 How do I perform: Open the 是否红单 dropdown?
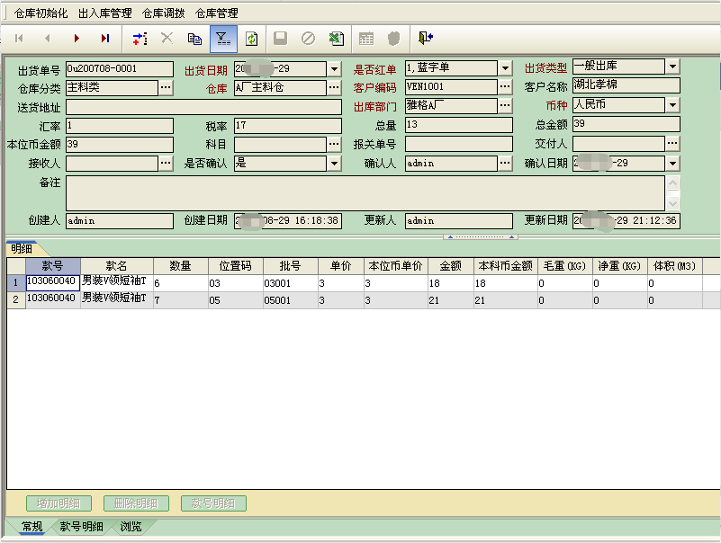(505, 68)
